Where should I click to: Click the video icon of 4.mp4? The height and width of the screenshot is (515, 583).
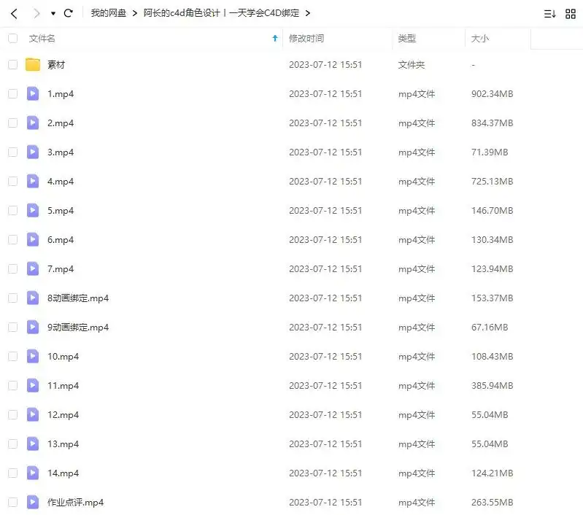pos(33,181)
